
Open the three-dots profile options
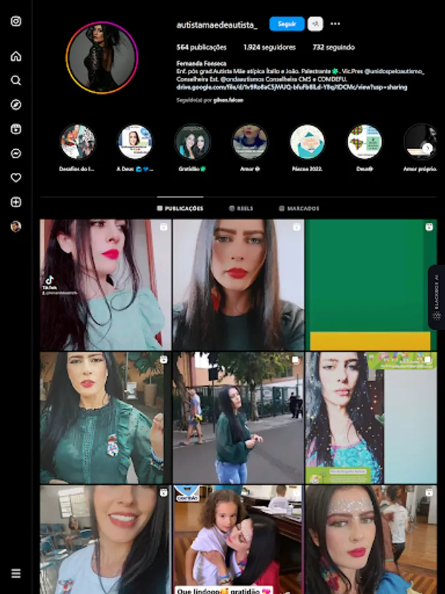coord(336,24)
